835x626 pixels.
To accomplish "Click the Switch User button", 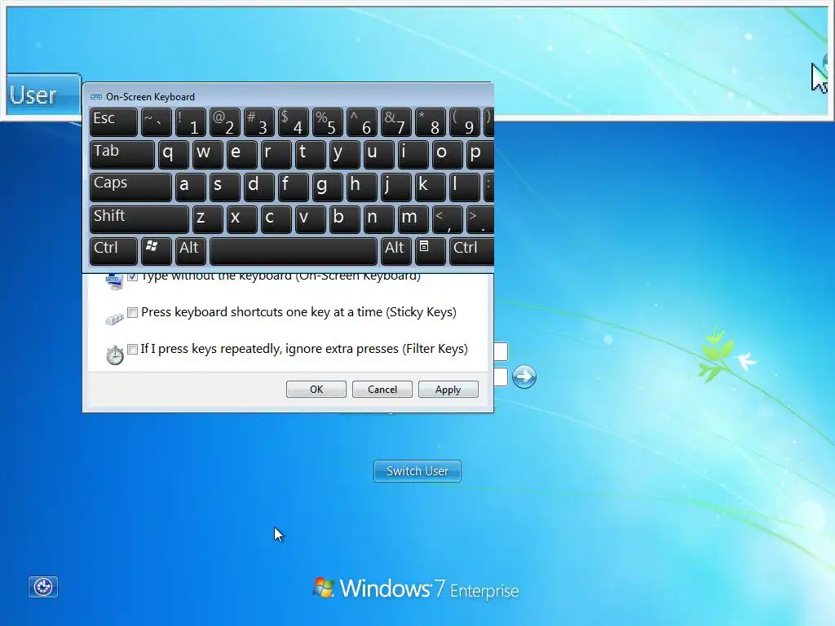I will coord(417,471).
